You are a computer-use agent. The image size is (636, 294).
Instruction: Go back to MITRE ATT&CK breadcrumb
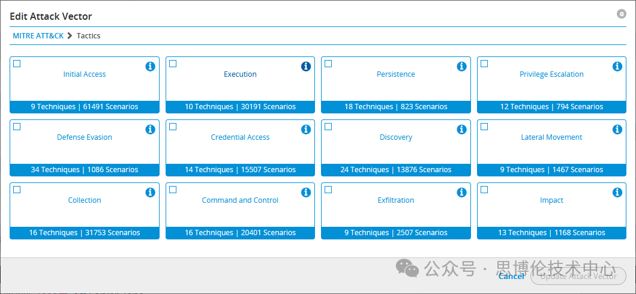click(x=38, y=36)
